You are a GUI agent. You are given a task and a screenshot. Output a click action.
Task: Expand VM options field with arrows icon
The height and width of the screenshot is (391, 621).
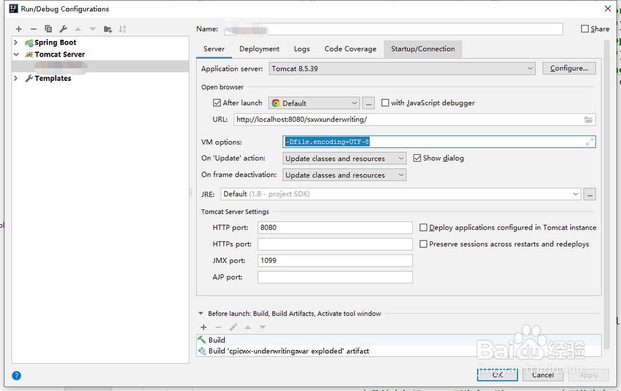point(590,142)
